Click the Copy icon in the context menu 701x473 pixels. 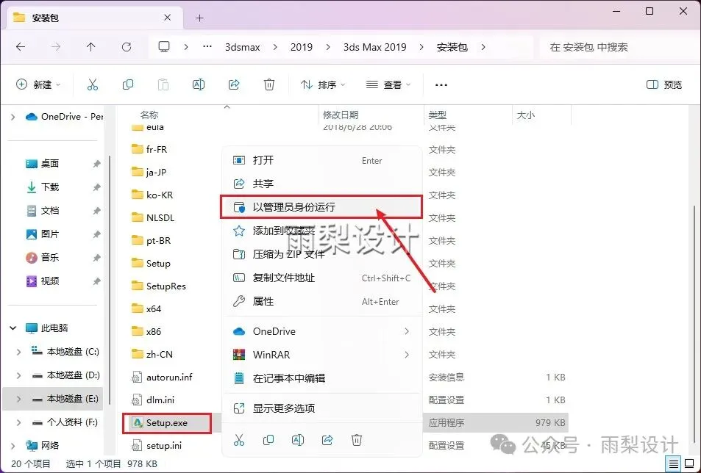click(268, 441)
